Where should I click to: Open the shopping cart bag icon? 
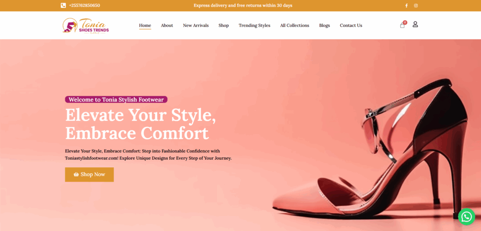click(x=402, y=26)
